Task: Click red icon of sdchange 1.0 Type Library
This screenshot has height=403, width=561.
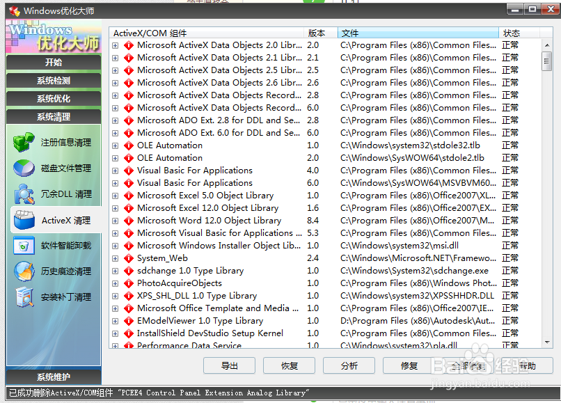Action: tap(129, 271)
